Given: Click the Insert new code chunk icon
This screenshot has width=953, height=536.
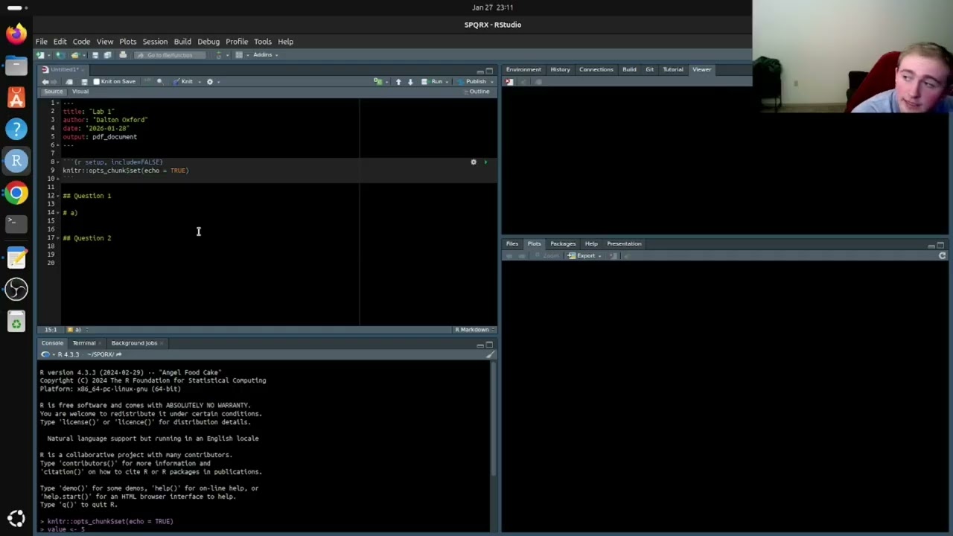Looking at the screenshot, I should point(378,82).
